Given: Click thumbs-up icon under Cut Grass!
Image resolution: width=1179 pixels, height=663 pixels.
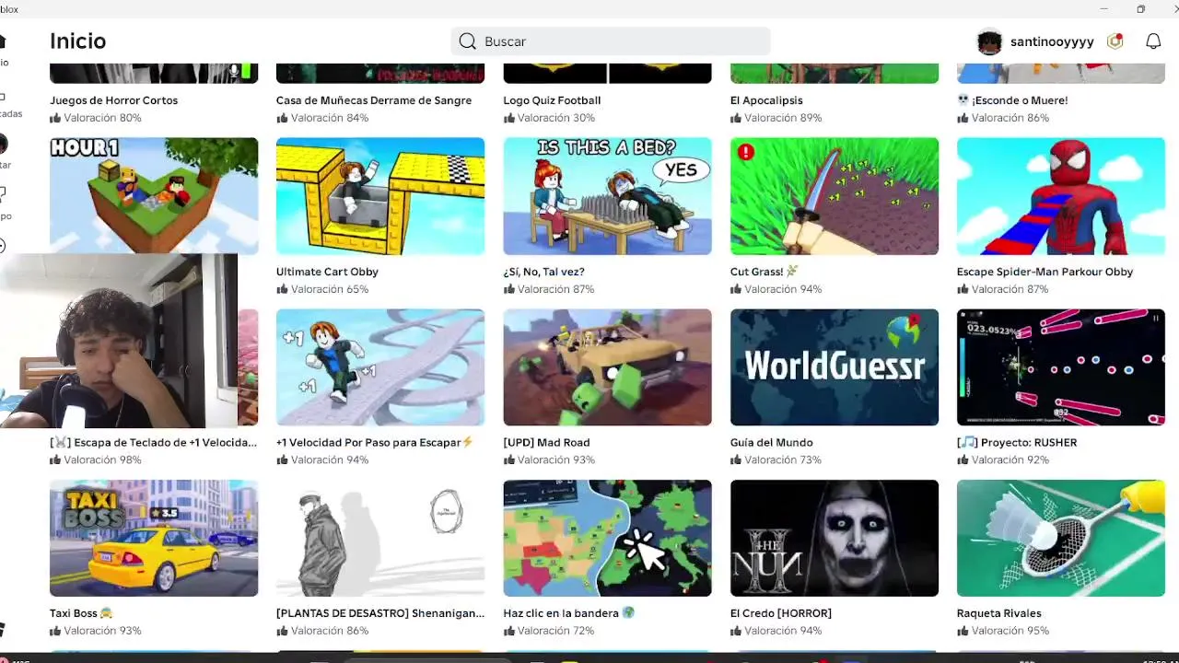Looking at the screenshot, I should pyautogui.click(x=736, y=289).
